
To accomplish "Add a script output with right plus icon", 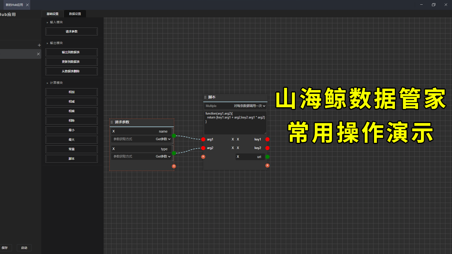I will (x=268, y=165).
